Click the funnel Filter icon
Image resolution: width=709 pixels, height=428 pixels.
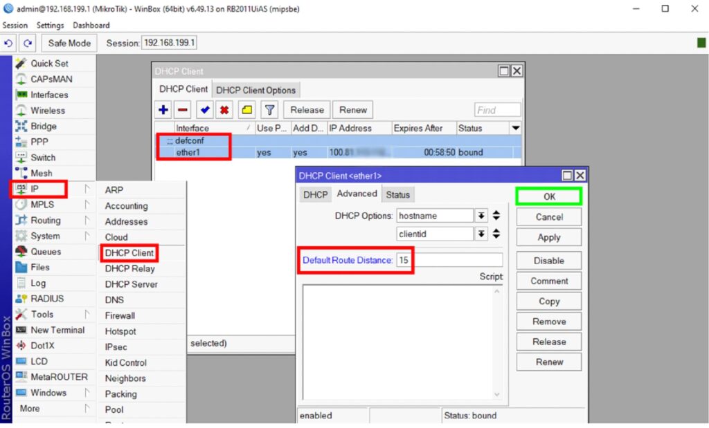coord(269,110)
